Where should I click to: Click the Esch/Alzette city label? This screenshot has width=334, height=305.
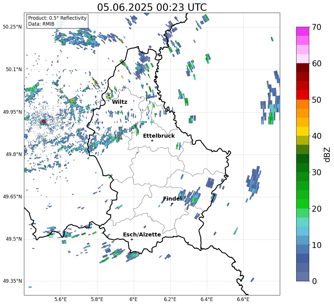pos(142,234)
